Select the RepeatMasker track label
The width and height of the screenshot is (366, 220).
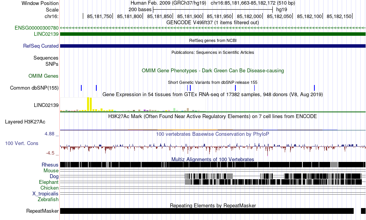(x=42, y=211)
